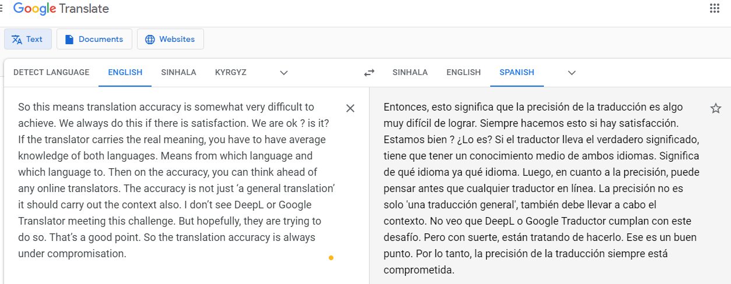Click the word 'comprometida.' in the translation
The width and height of the screenshot is (731, 284).
(x=419, y=270)
